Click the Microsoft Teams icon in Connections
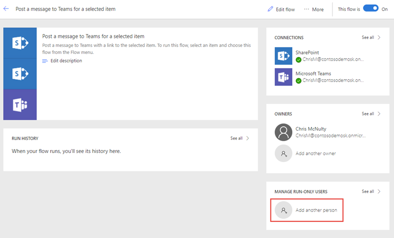Image resolution: width=394 pixels, height=238 pixels. tap(283, 77)
